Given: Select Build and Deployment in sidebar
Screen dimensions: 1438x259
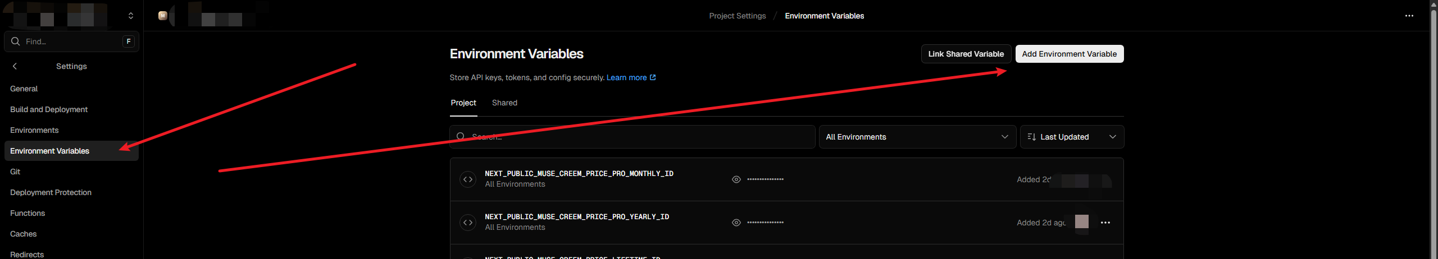Looking at the screenshot, I should (49, 109).
